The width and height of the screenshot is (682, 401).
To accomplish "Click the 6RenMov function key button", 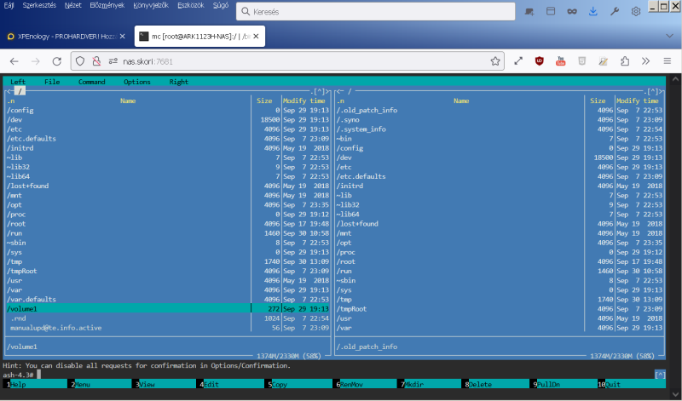I will (367, 384).
